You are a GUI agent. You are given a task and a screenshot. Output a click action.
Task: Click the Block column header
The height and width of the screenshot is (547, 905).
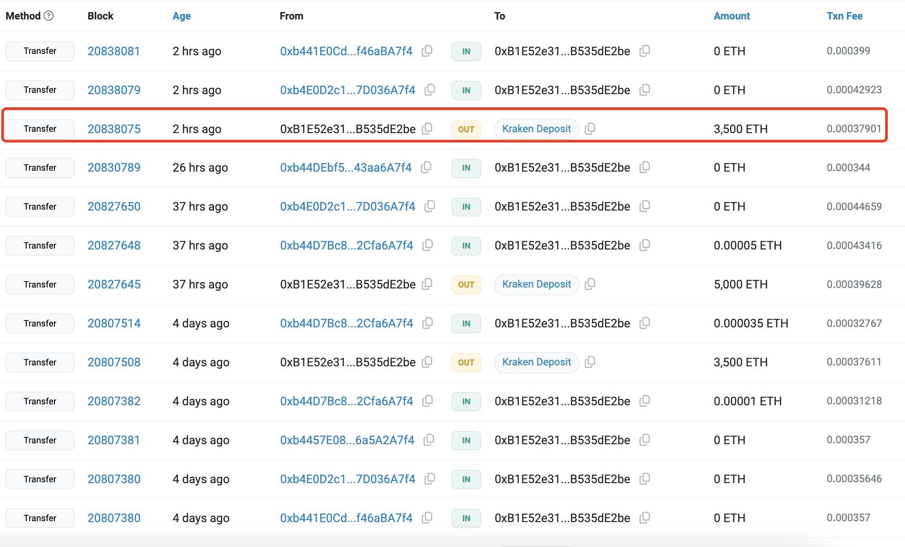(100, 15)
